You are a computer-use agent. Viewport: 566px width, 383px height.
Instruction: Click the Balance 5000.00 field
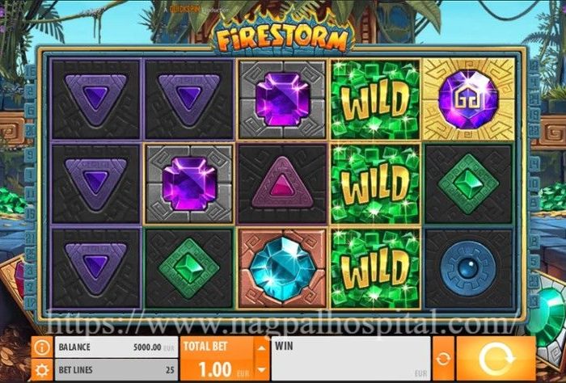[116, 347]
